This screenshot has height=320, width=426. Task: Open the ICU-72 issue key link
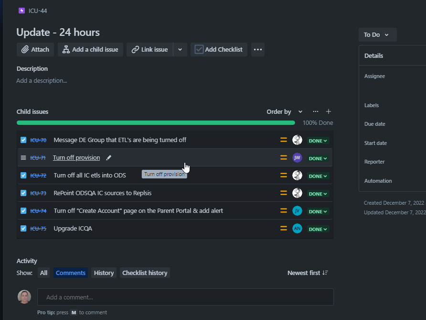tap(38, 176)
